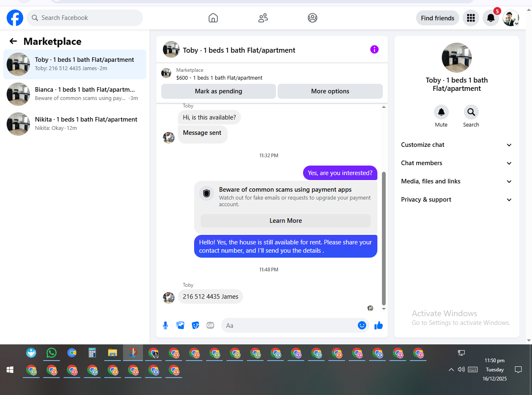Go to the Facebook Home feed icon
The height and width of the screenshot is (395, 532).
point(213,18)
